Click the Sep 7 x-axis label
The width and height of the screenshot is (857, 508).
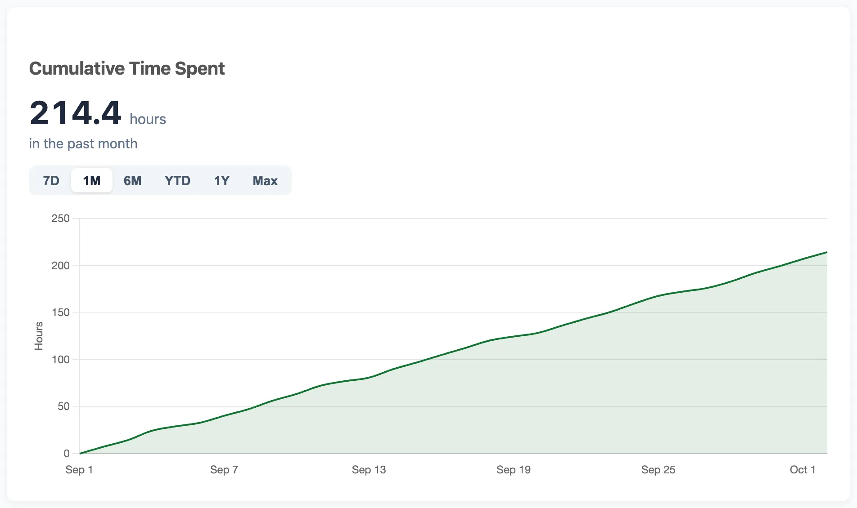point(224,470)
